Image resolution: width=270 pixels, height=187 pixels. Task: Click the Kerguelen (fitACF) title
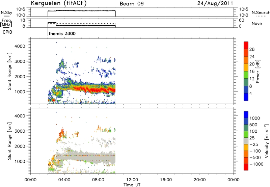(58, 3)
